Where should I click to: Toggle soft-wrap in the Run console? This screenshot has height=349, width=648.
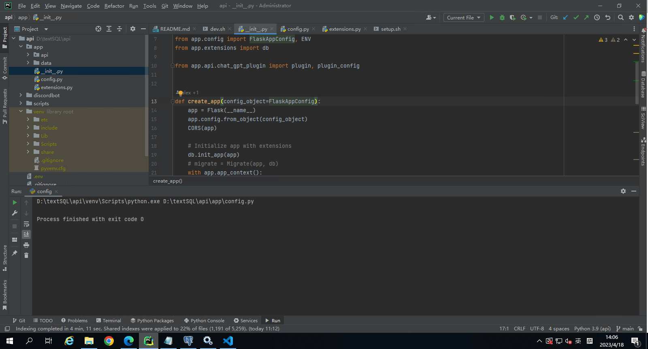coord(26,224)
